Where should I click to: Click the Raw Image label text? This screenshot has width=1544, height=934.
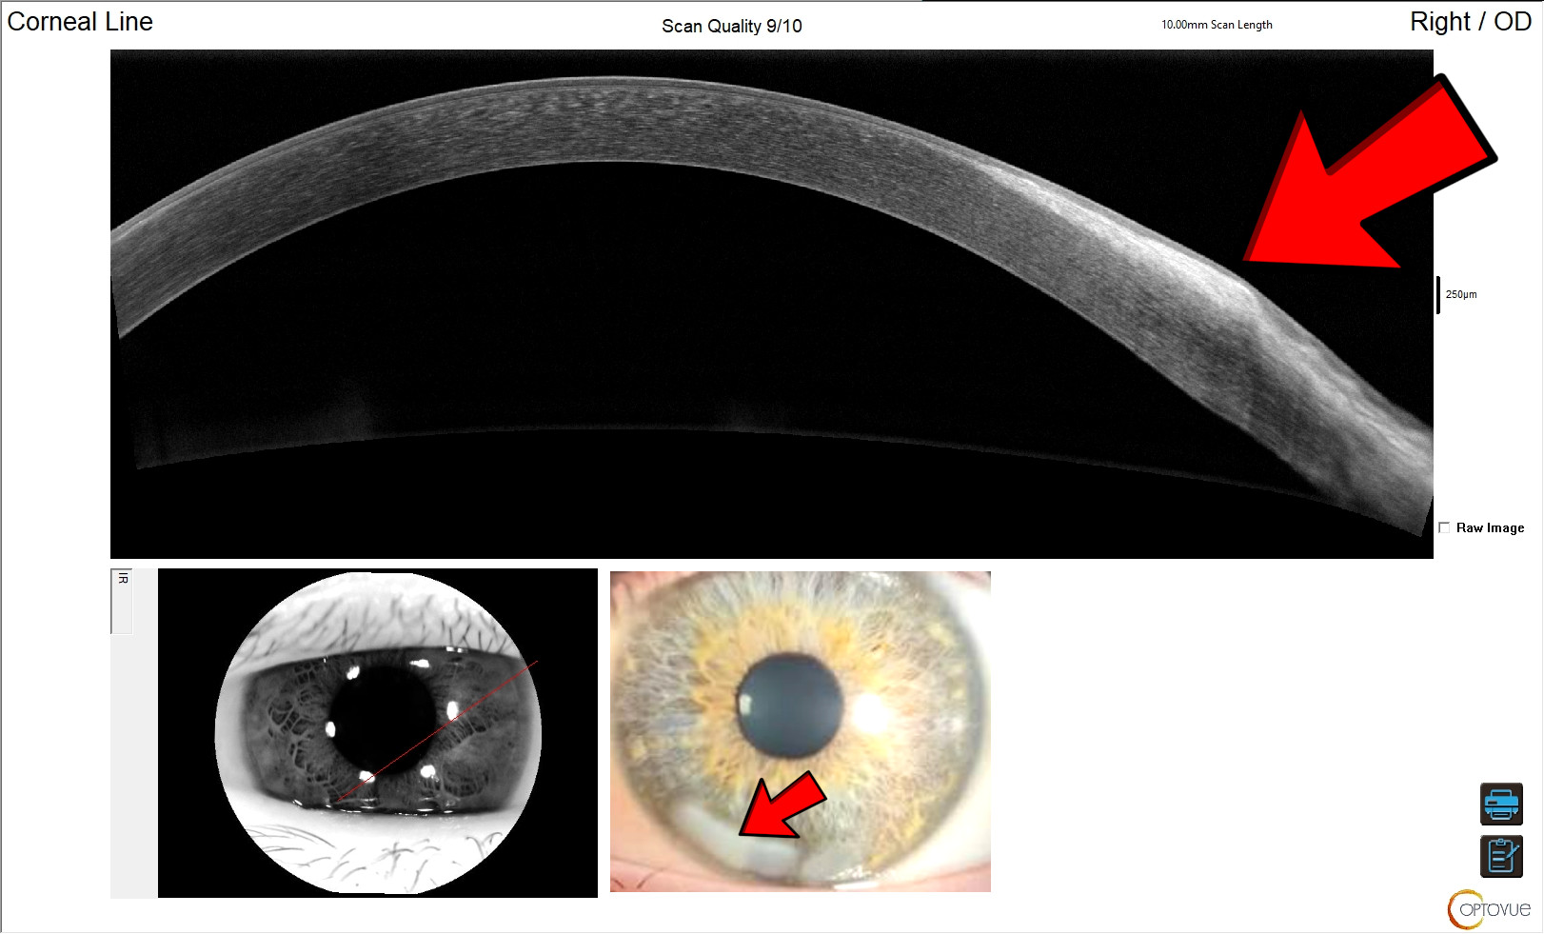[x=1490, y=527]
